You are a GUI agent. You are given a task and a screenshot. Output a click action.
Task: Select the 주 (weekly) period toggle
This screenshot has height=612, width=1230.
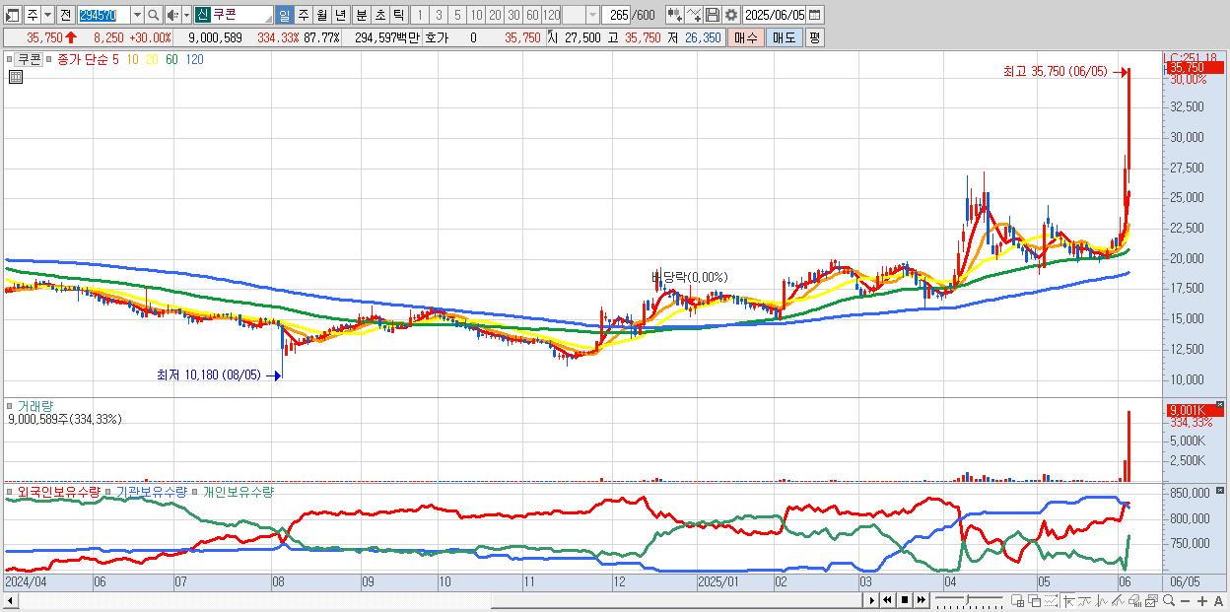tap(303, 15)
